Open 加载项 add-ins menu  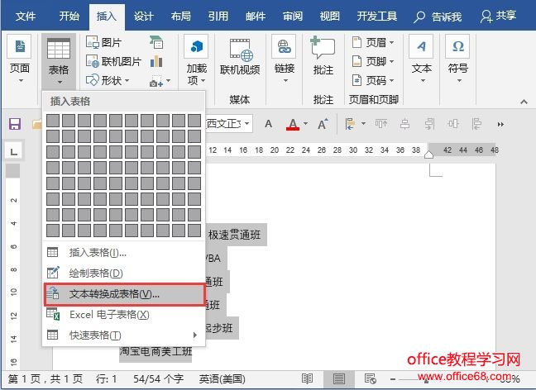click(197, 59)
